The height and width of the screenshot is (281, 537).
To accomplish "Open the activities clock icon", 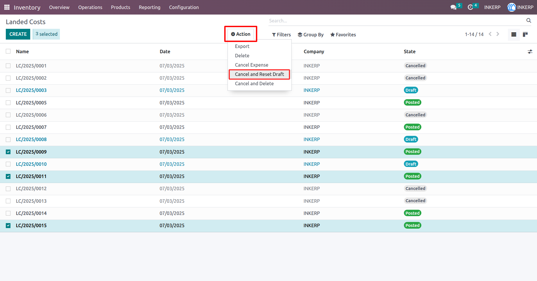I will (470, 7).
